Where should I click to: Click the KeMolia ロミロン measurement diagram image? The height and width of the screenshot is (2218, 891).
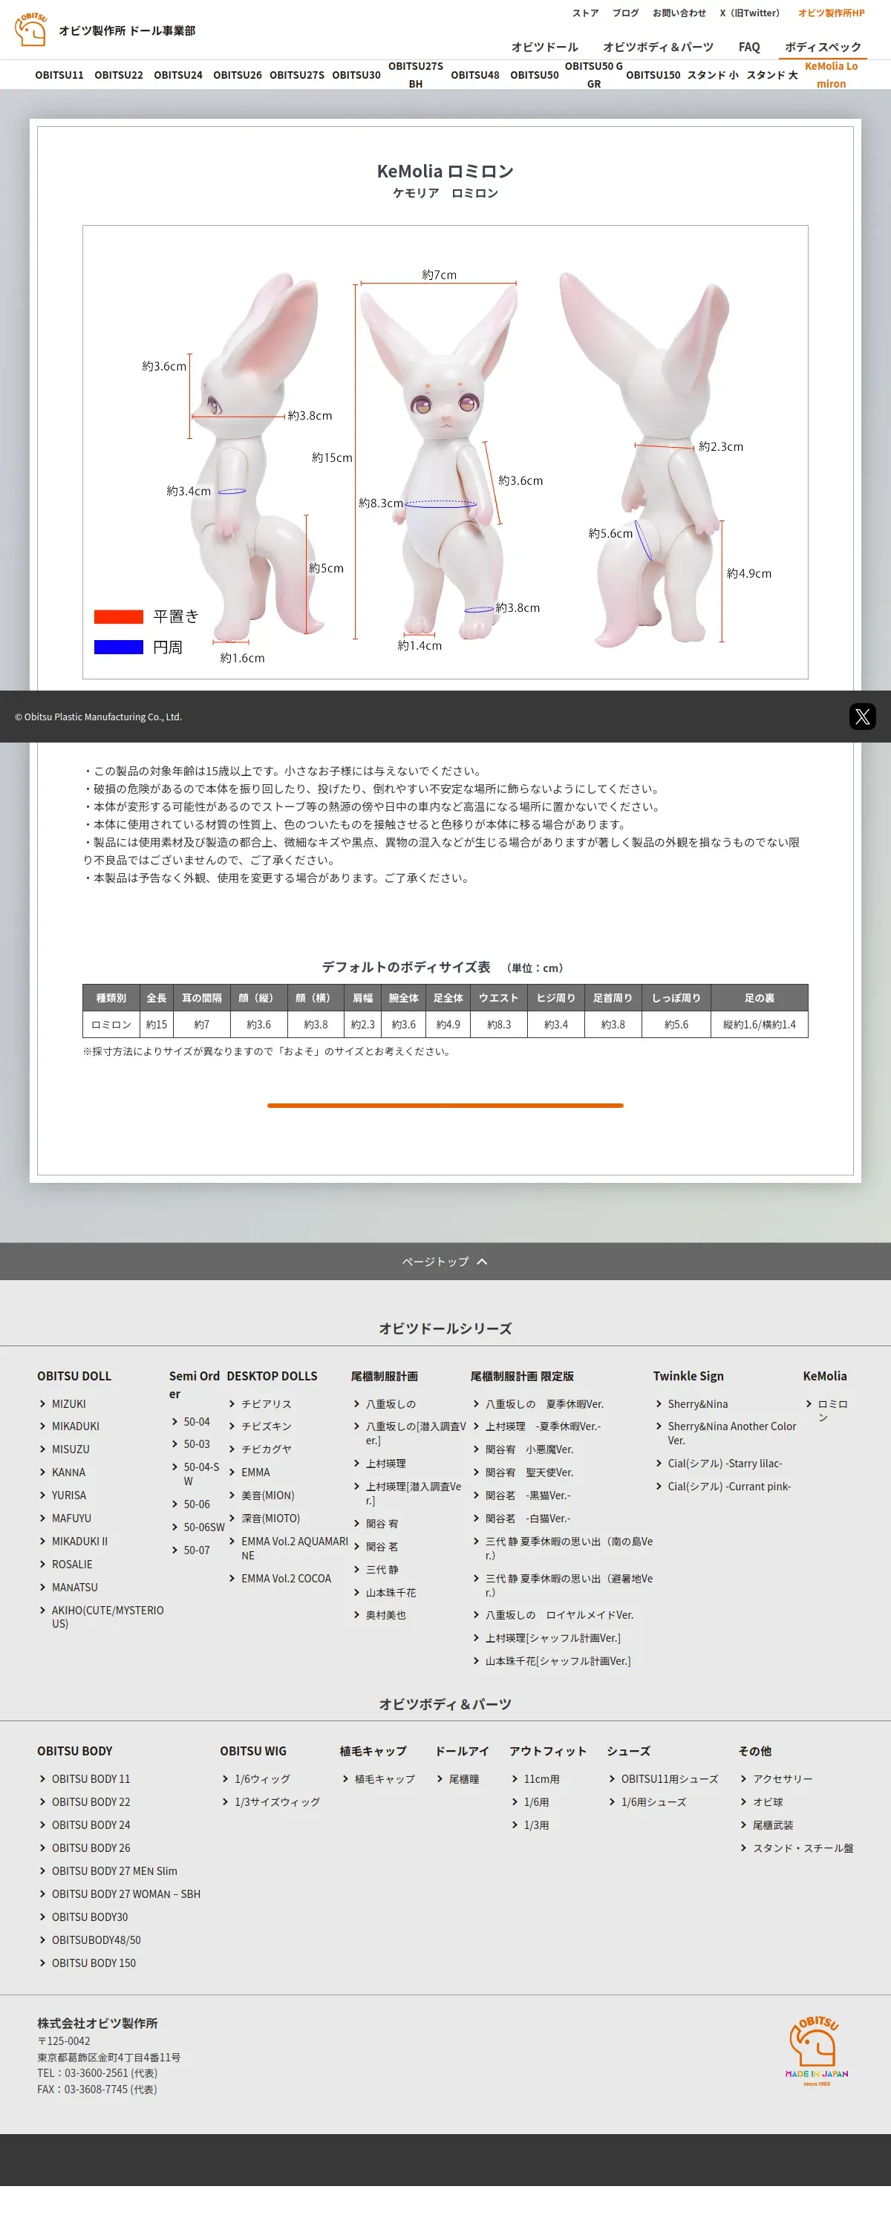pos(445,452)
